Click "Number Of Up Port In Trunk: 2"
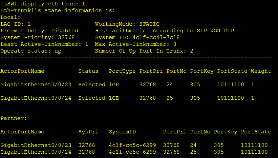Image resolution: width=278 pixels, height=158 pixels. tap(144, 51)
